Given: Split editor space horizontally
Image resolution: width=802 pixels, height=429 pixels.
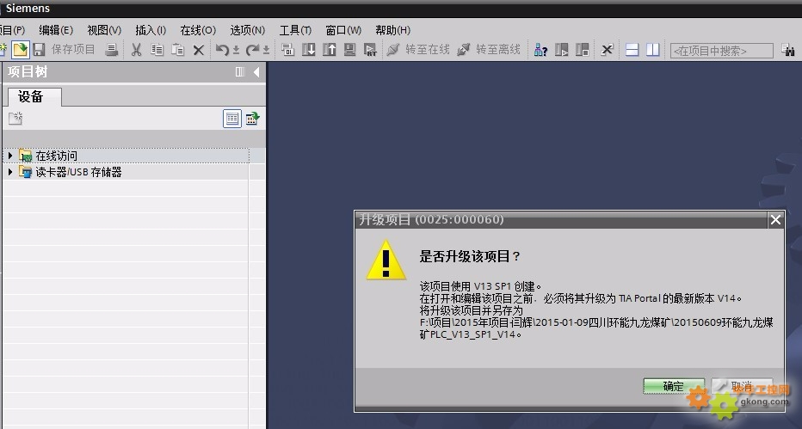Looking at the screenshot, I should click(632, 50).
